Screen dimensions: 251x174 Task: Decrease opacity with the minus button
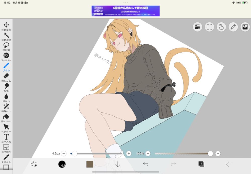(x=148, y=153)
